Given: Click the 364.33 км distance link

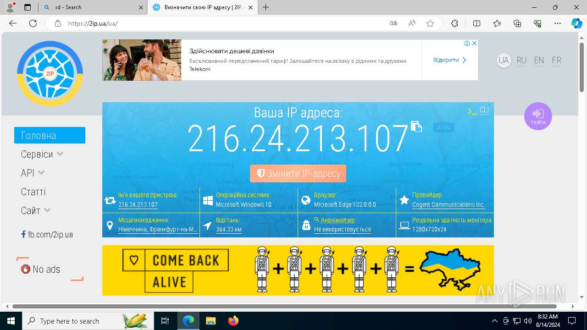Looking at the screenshot, I should click(229, 229).
